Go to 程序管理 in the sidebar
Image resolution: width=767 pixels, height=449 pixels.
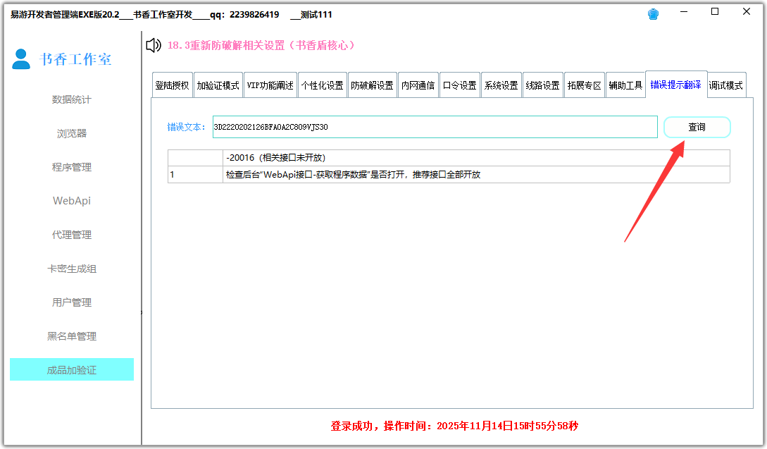[x=71, y=167]
